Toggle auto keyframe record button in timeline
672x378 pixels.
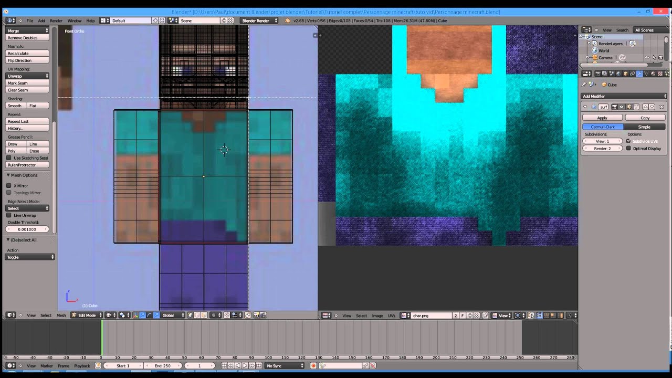click(313, 365)
